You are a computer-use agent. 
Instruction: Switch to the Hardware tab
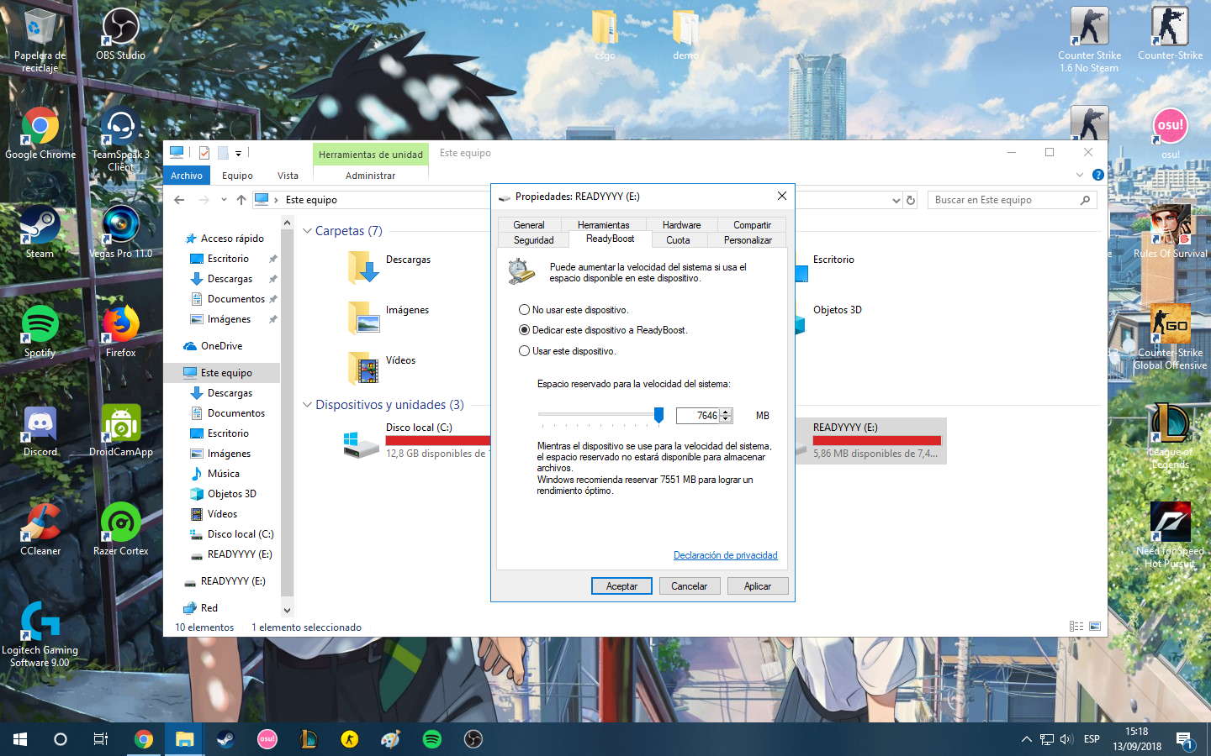(x=681, y=225)
